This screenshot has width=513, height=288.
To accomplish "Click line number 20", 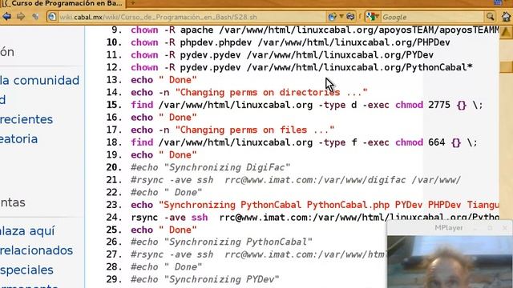I will [x=114, y=167].
